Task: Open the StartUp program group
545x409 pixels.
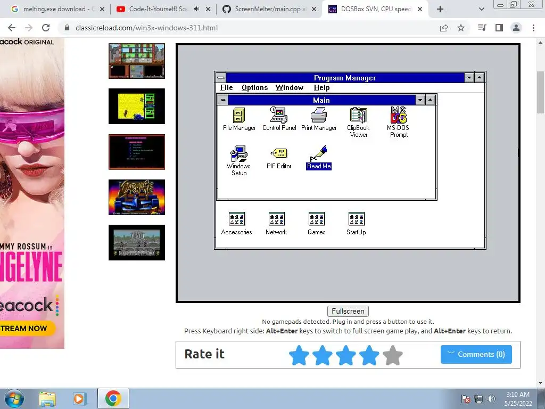Action: pyautogui.click(x=356, y=223)
